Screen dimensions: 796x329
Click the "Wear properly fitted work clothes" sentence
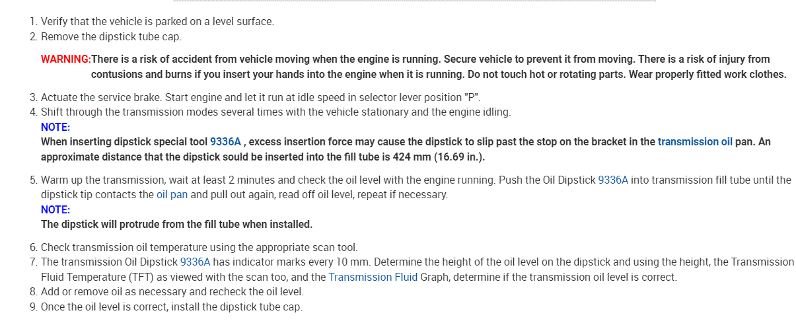point(707,74)
